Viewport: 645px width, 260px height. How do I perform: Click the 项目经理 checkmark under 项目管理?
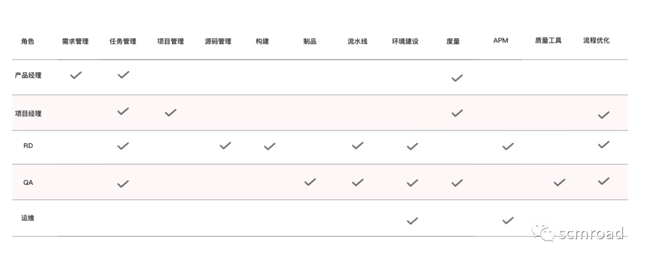[171, 112]
